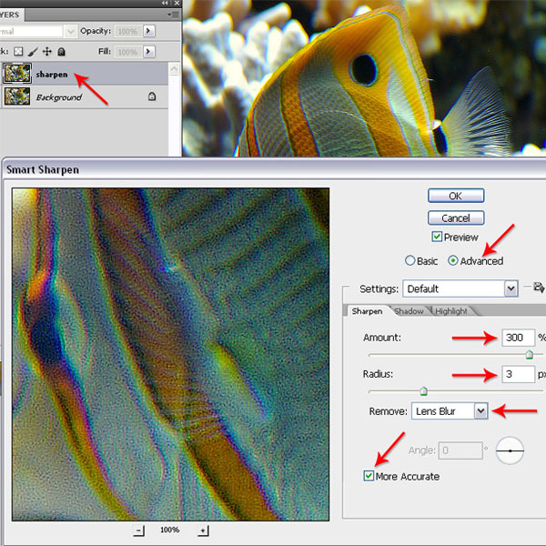Switch to the Shadow tab
Image resolution: width=546 pixels, height=546 pixels.
[409, 311]
